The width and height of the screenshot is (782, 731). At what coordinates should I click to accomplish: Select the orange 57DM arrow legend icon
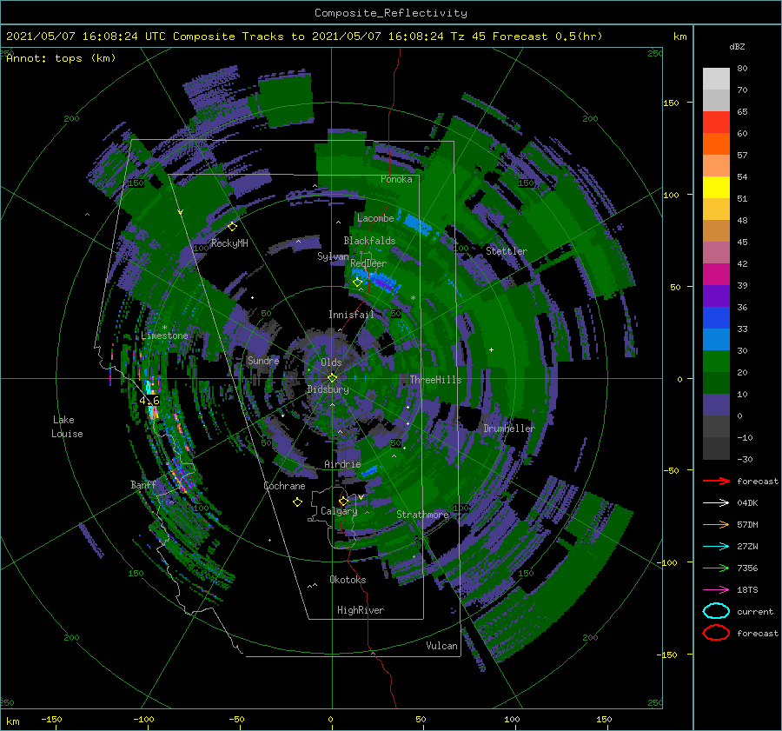click(x=716, y=524)
